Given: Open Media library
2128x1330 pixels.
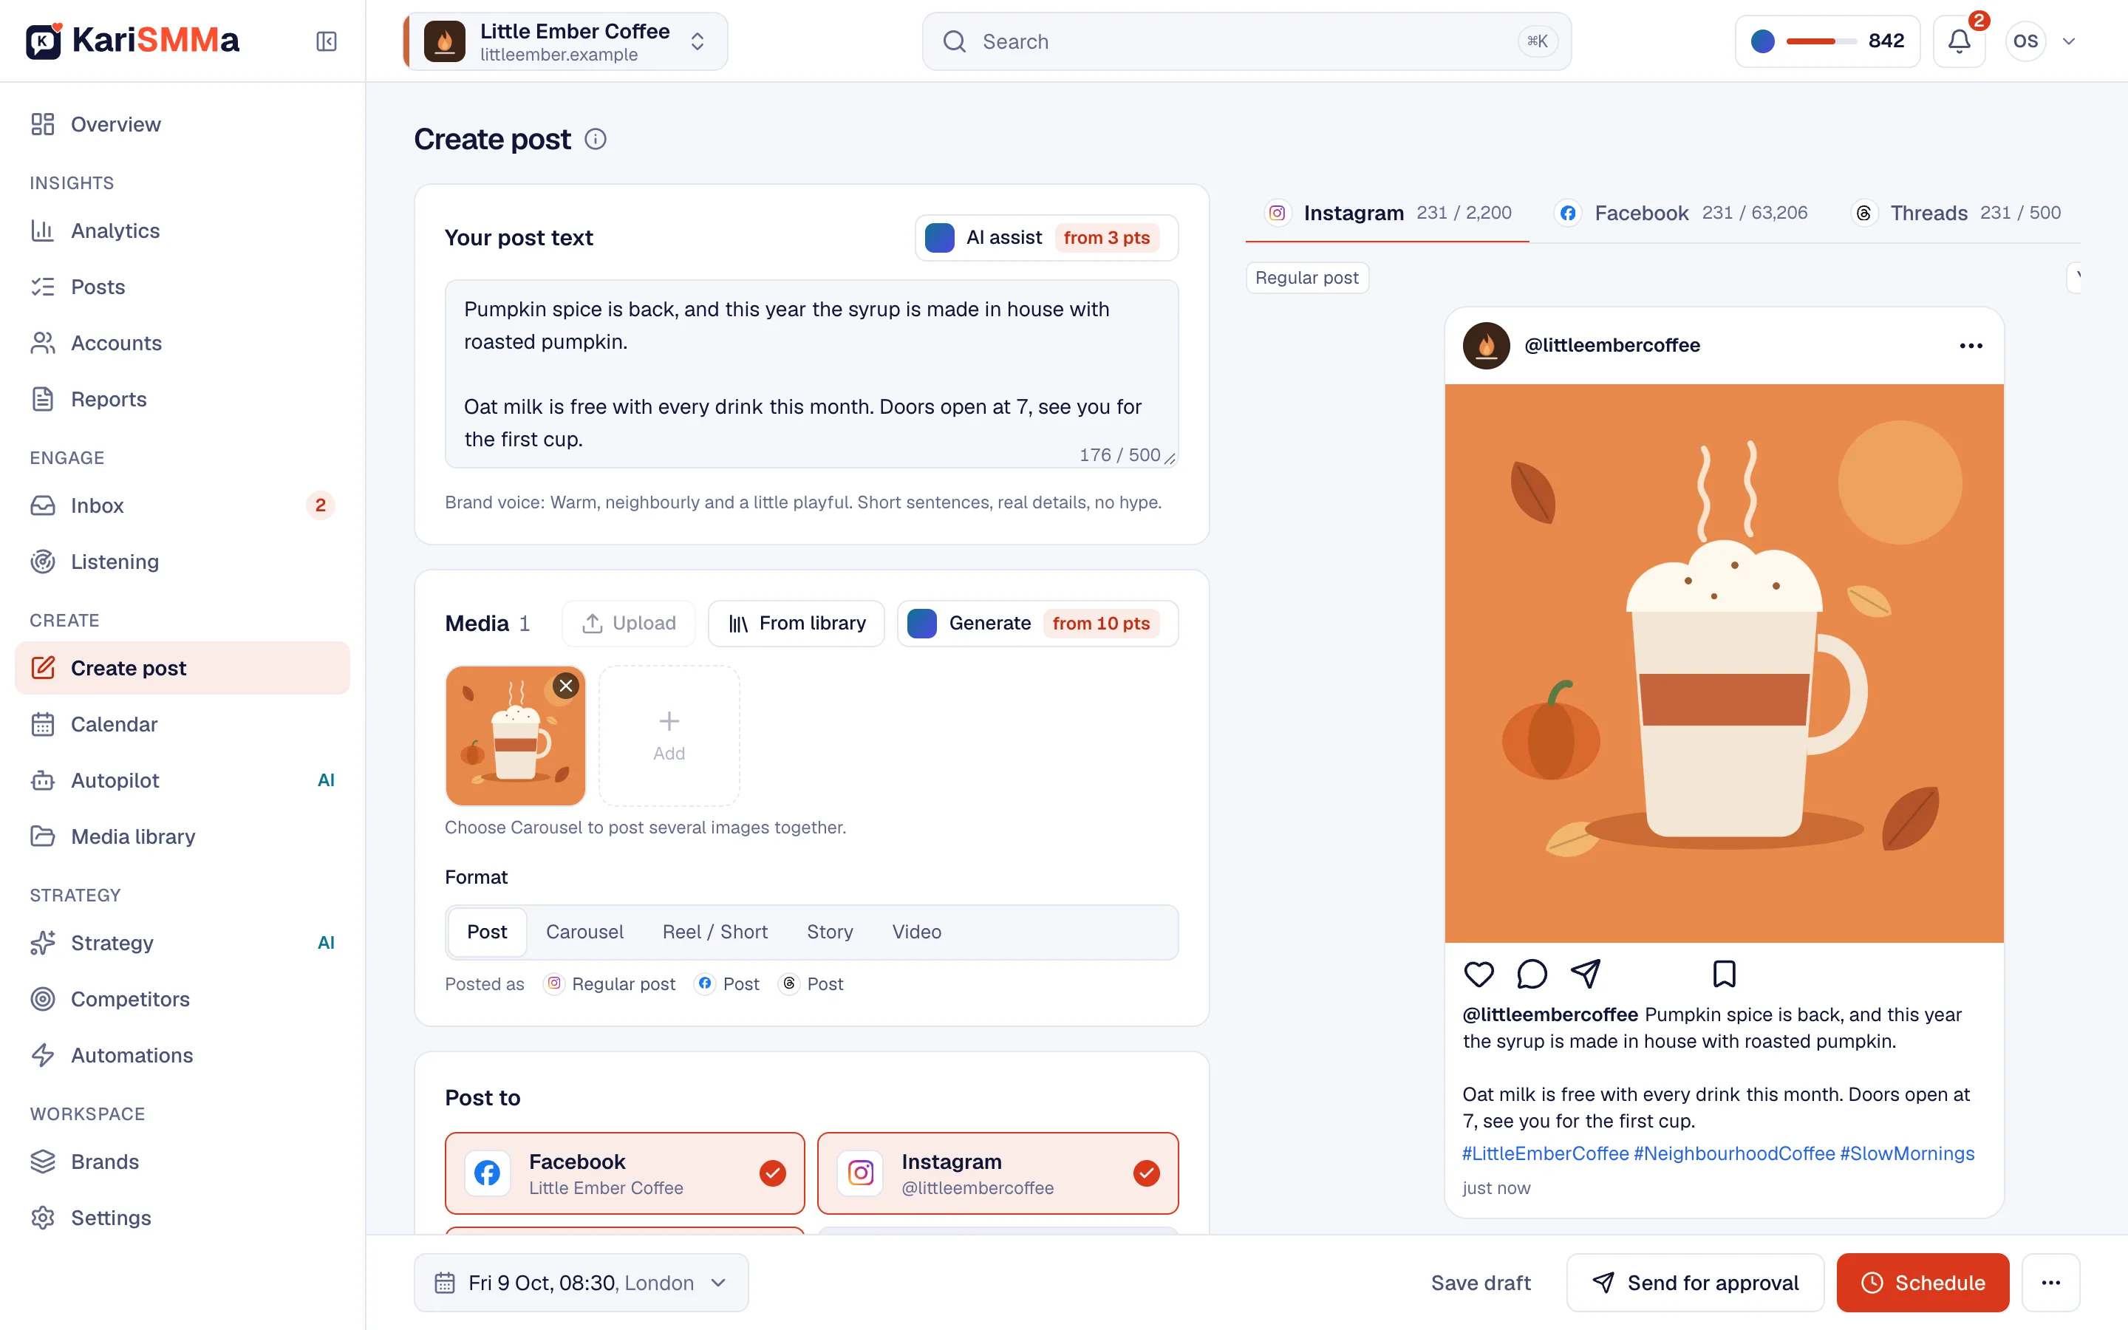Looking at the screenshot, I should tap(182, 836).
